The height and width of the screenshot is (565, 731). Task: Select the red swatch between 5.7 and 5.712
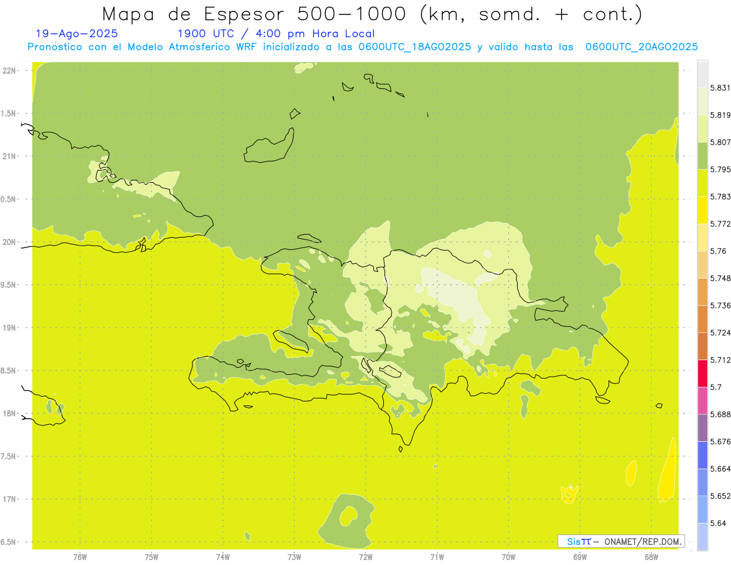pos(702,373)
